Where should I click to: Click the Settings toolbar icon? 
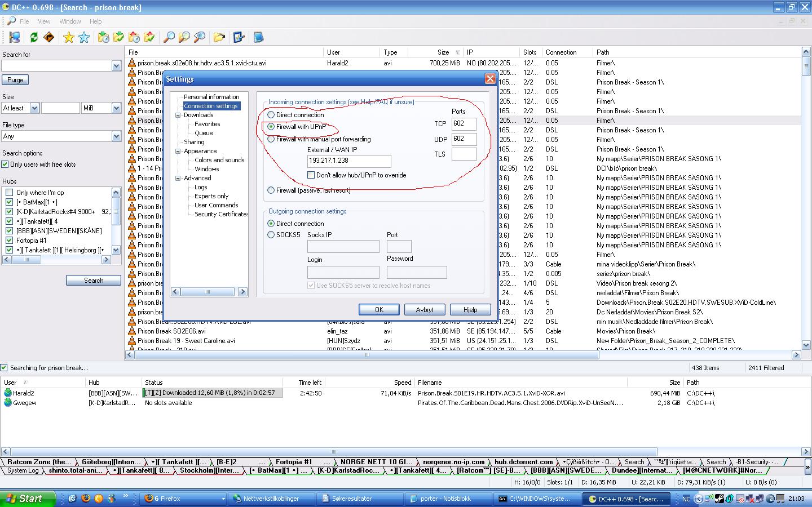pos(239,37)
